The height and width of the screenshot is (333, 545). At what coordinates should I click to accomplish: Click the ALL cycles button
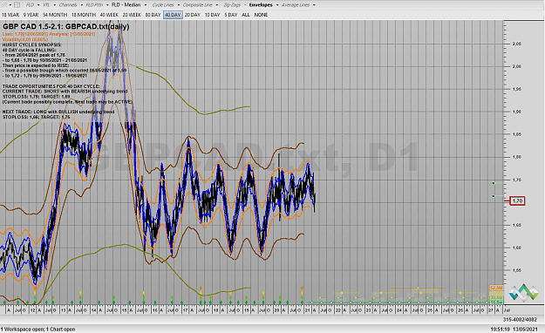pos(246,15)
